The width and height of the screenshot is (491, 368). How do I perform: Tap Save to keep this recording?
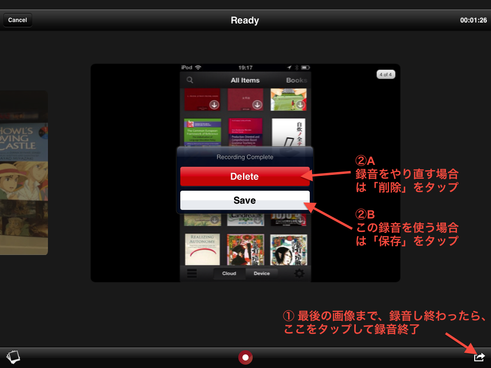point(245,200)
